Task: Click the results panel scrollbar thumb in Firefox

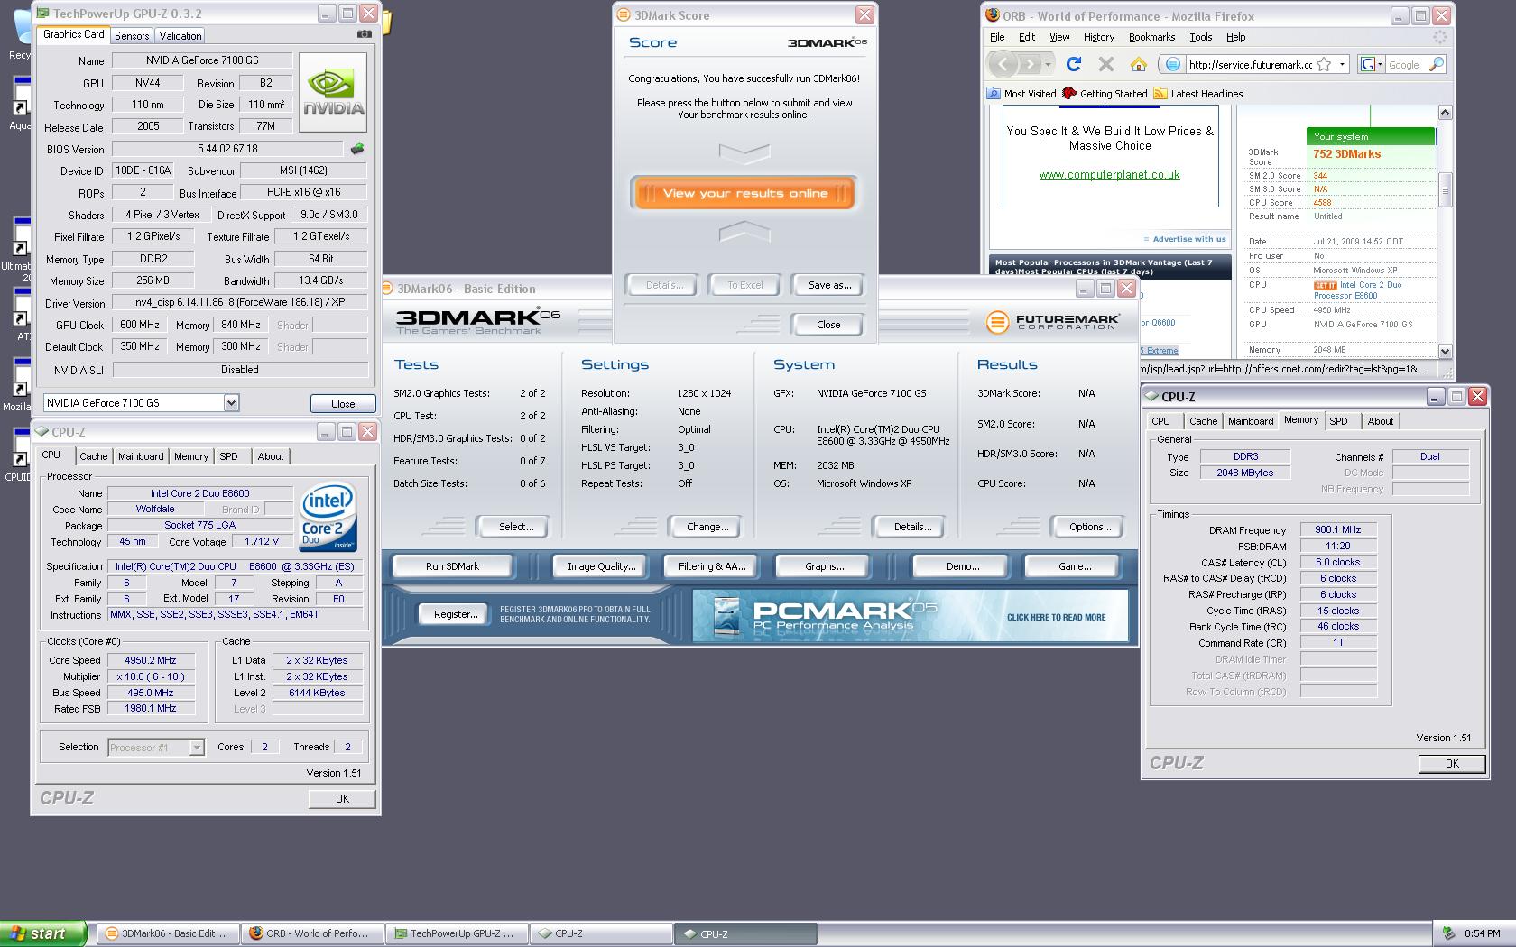Action: click(1445, 190)
